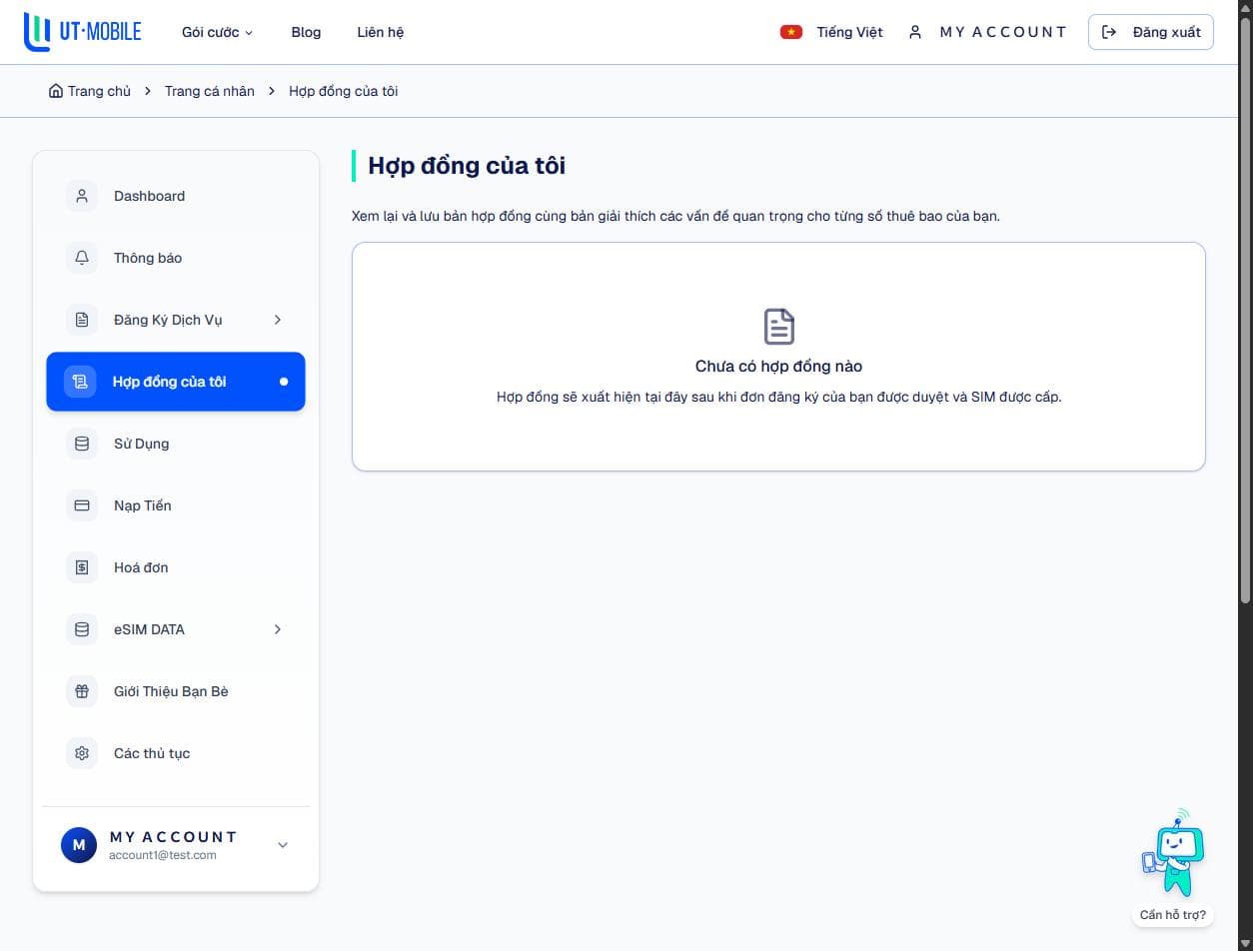The width and height of the screenshot is (1253, 951).
Task: Go to Trang cá nhân breadcrumb
Action: [x=209, y=91]
